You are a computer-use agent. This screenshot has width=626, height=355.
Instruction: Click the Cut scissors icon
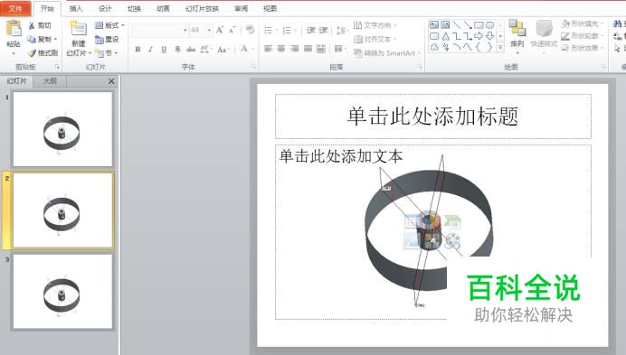click(x=32, y=25)
